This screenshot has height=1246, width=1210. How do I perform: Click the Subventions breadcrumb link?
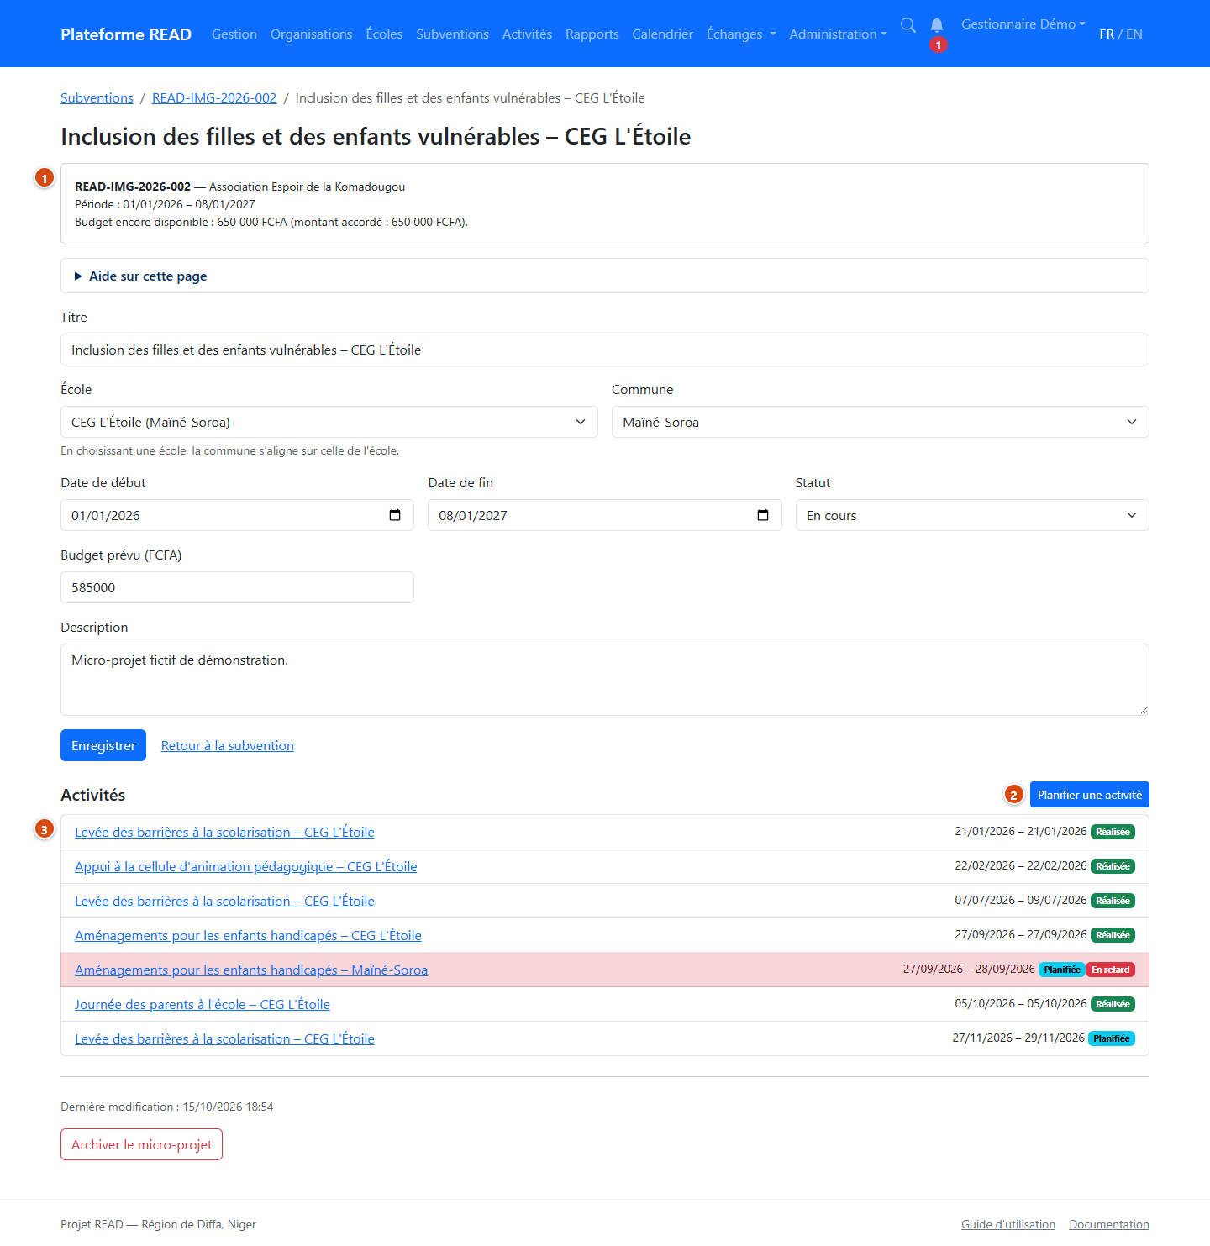click(x=97, y=98)
